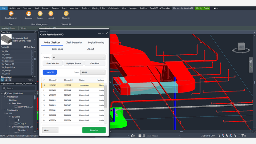
Task: Click the Highlight System button
Action: coord(74,63)
